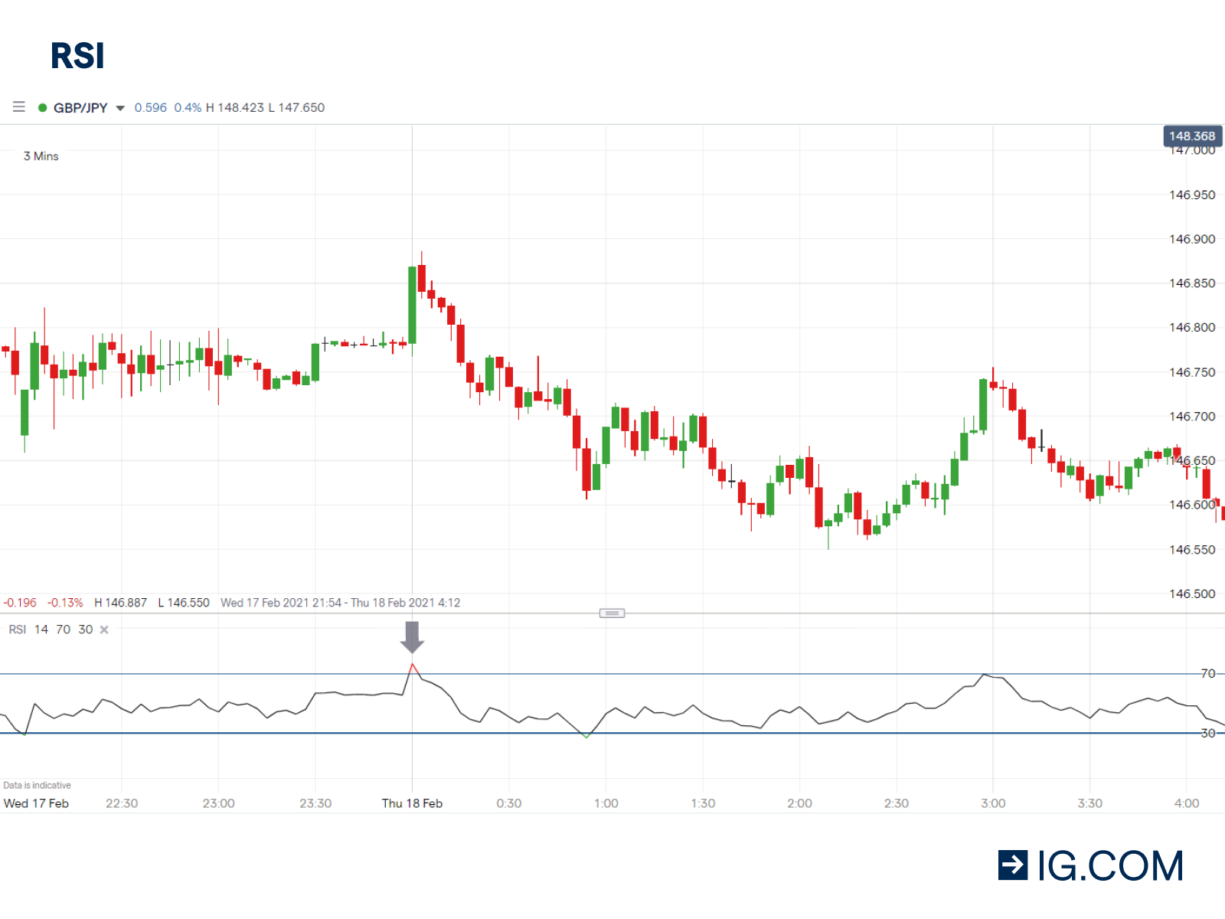
Task: Click the L 147.650 low value
Action: pos(296,108)
